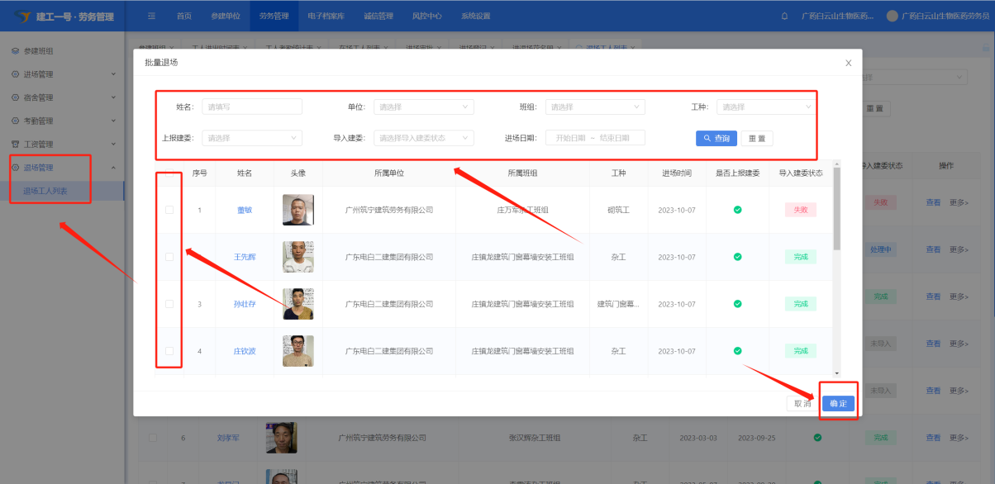This screenshot has width=995, height=484.
Task: Click green reported check icon for 董敏
Action: point(737,210)
